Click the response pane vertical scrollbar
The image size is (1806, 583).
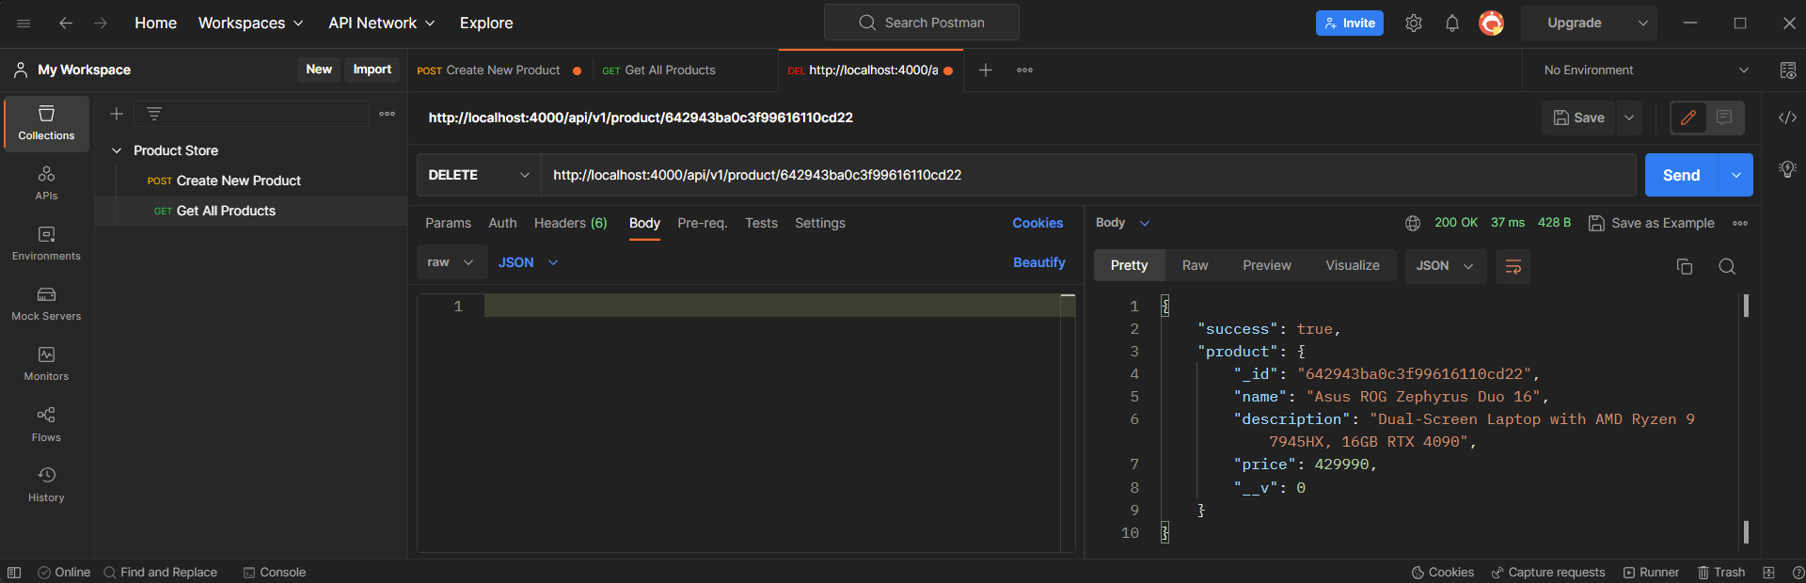pos(1746,418)
